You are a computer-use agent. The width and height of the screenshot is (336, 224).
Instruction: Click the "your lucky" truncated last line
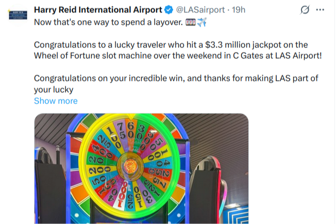[x=54, y=90]
